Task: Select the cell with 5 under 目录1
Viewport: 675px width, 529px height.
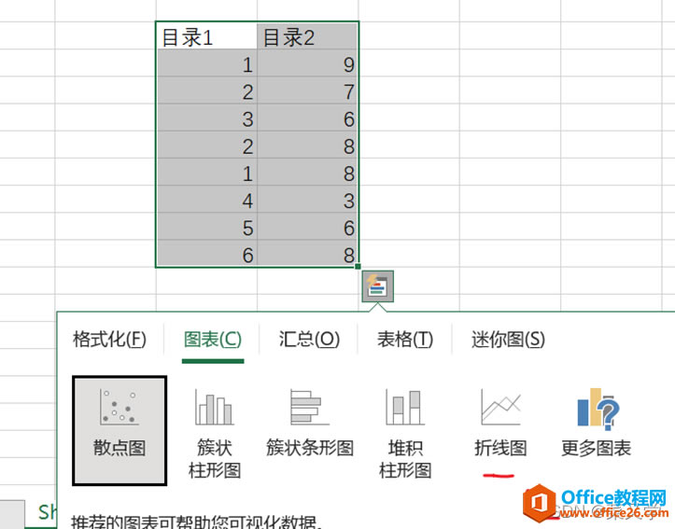Action: click(x=207, y=227)
